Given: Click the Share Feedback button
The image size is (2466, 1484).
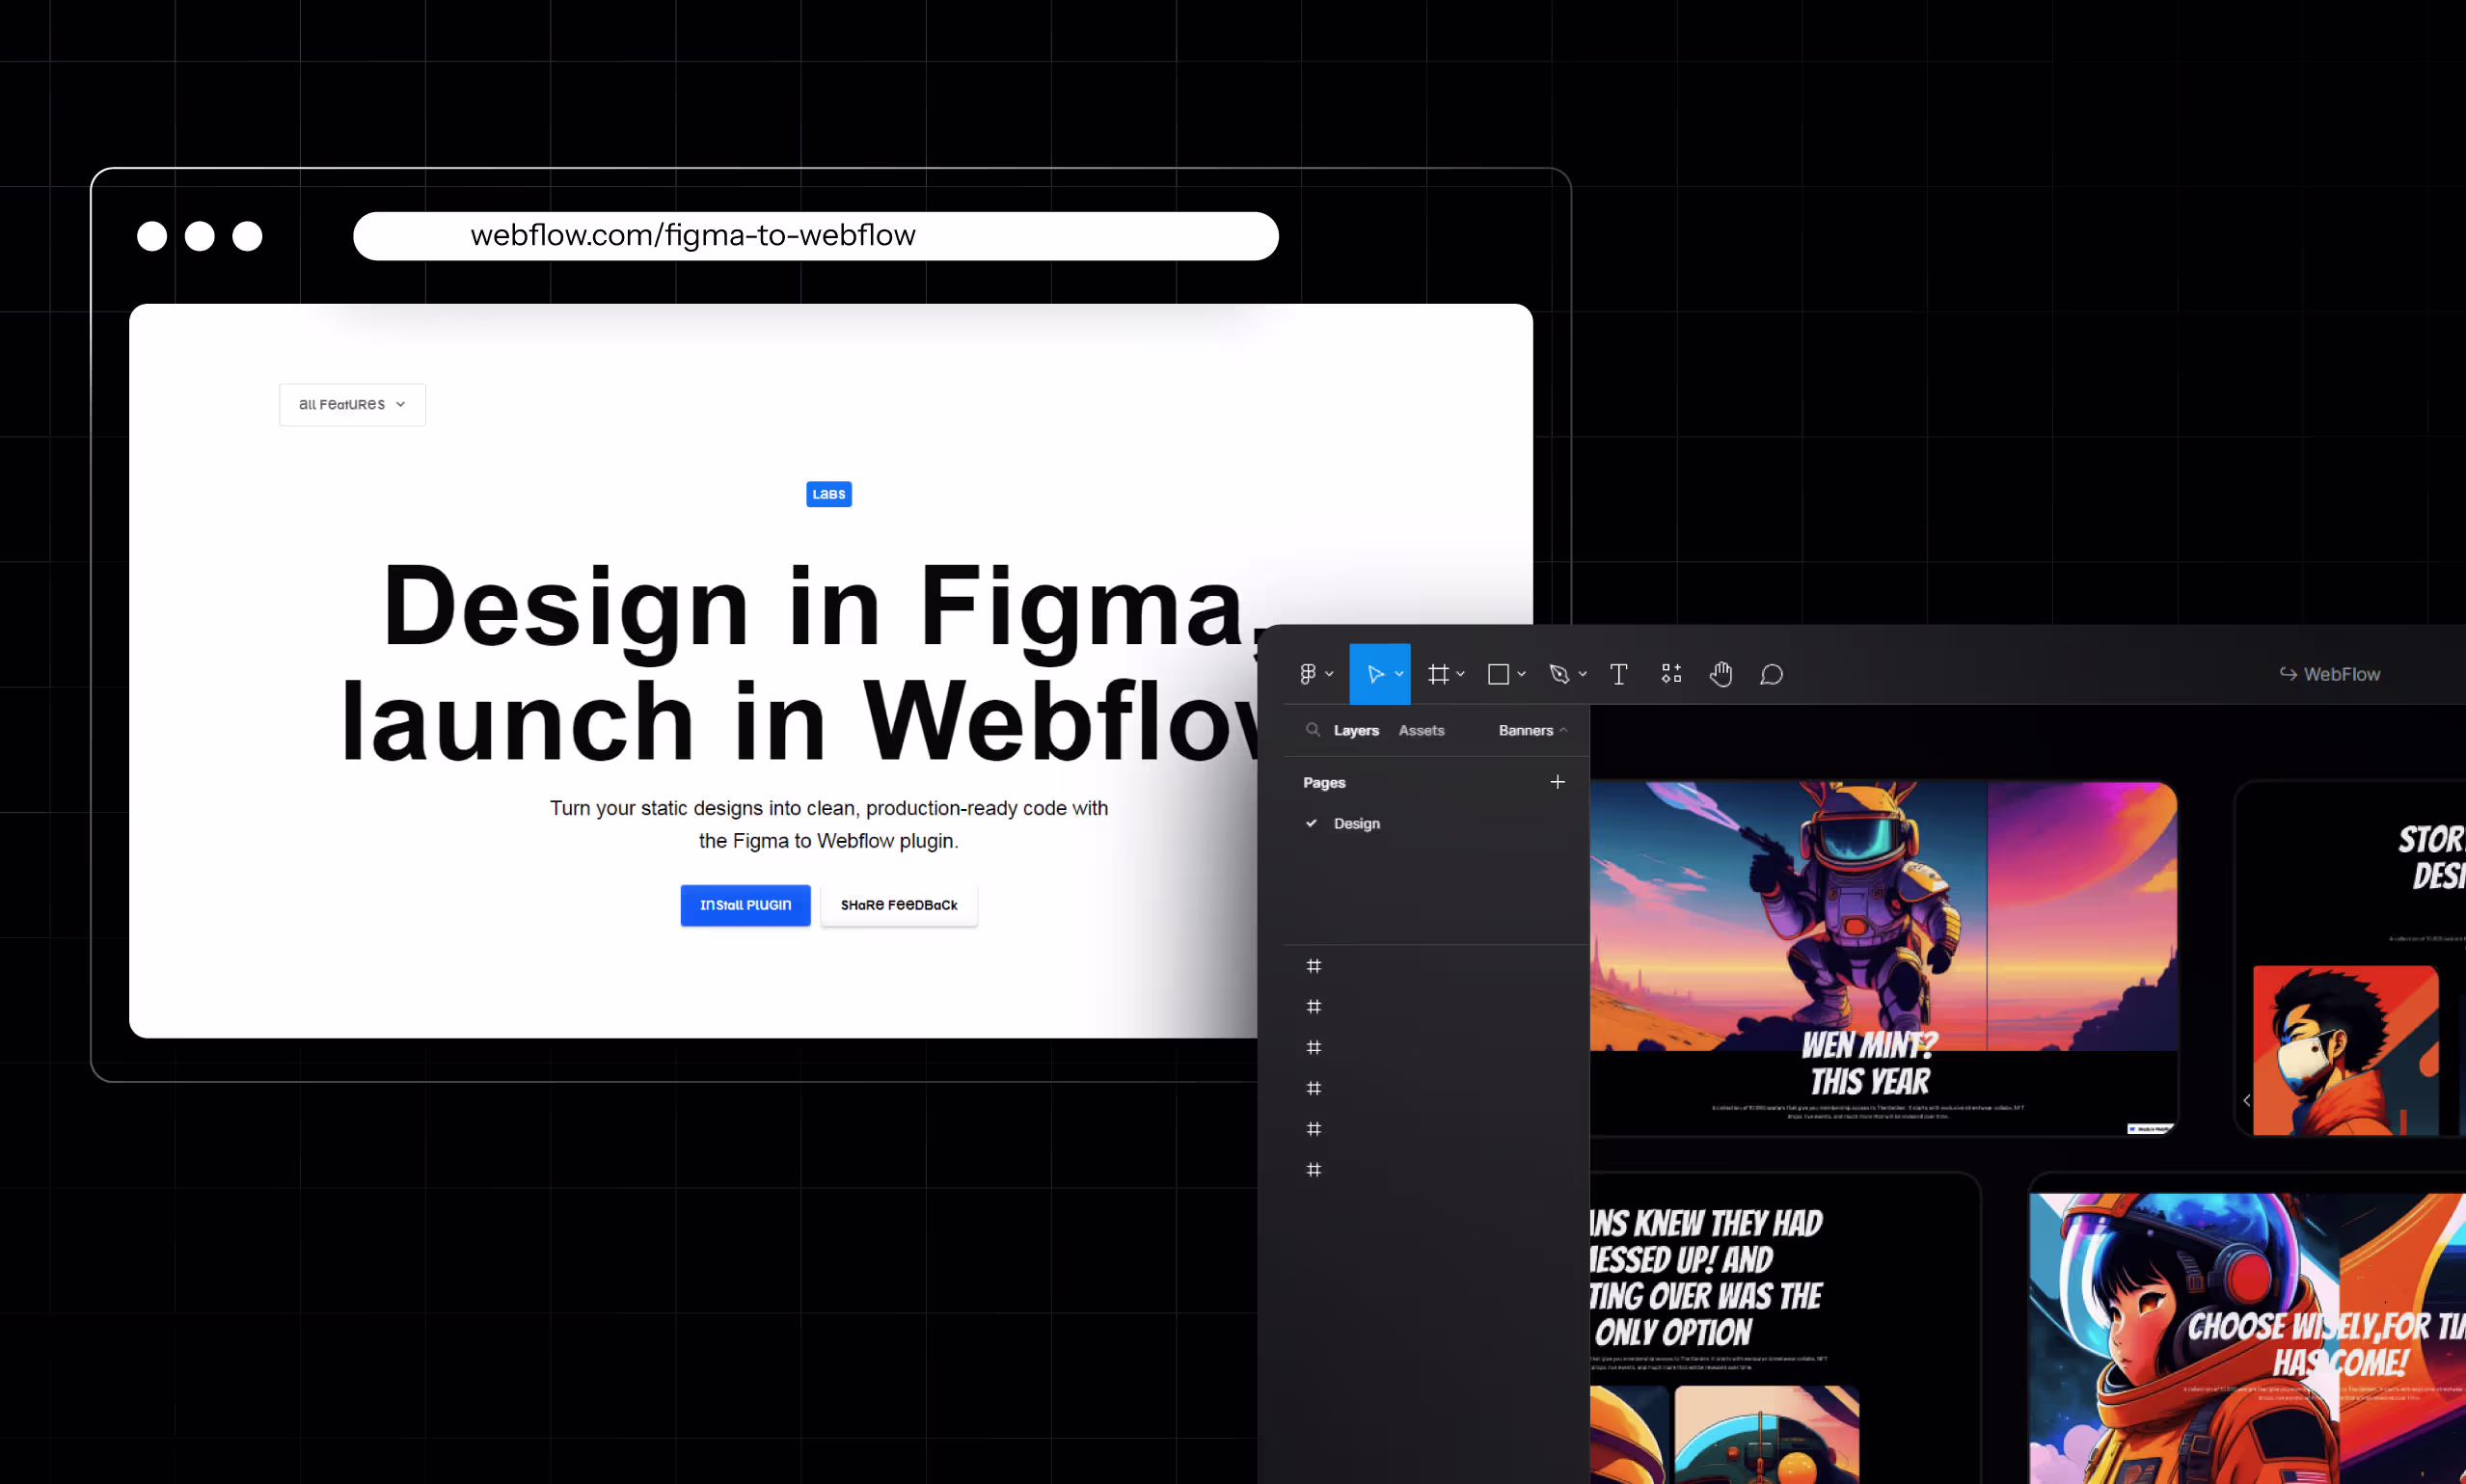Looking at the screenshot, I should click(899, 905).
